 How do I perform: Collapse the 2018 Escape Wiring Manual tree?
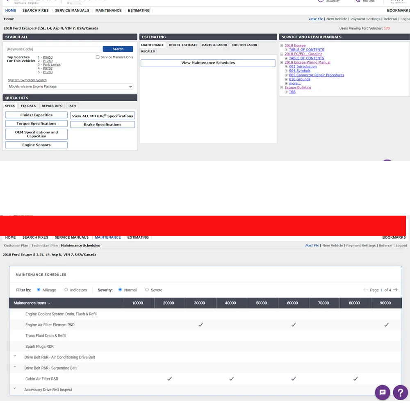[x=282, y=62]
